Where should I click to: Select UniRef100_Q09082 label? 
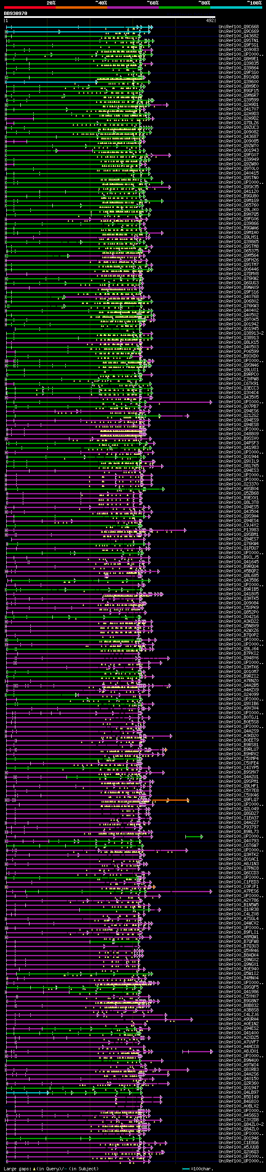point(239,132)
